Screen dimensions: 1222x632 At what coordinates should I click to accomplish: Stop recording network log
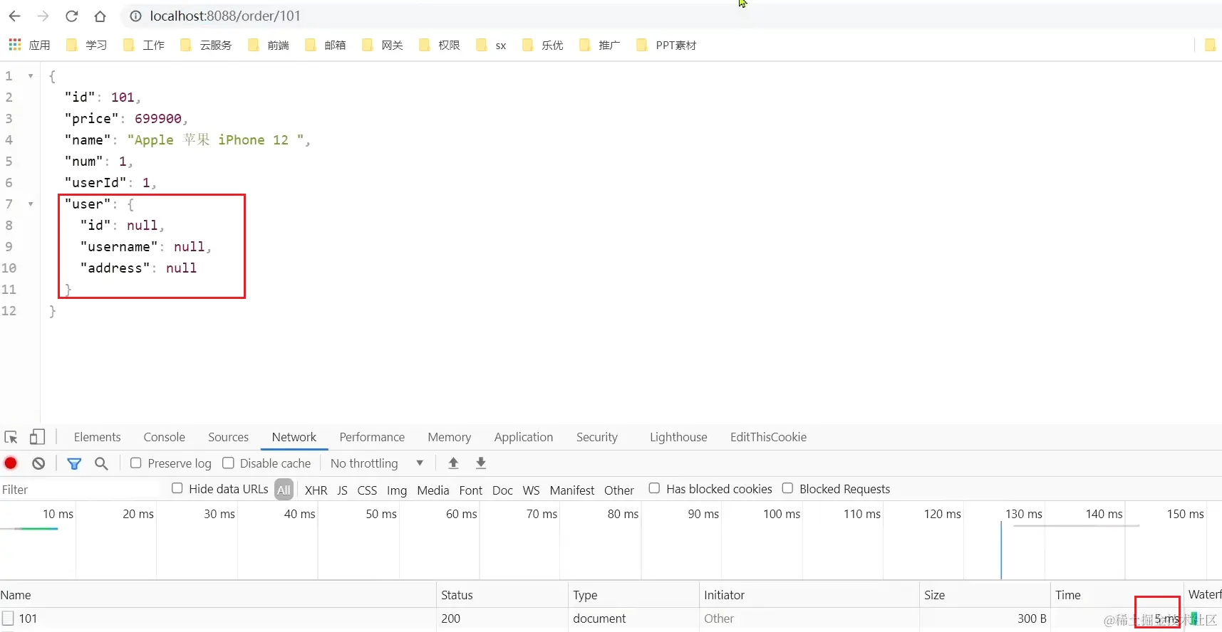tap(11, 463)
